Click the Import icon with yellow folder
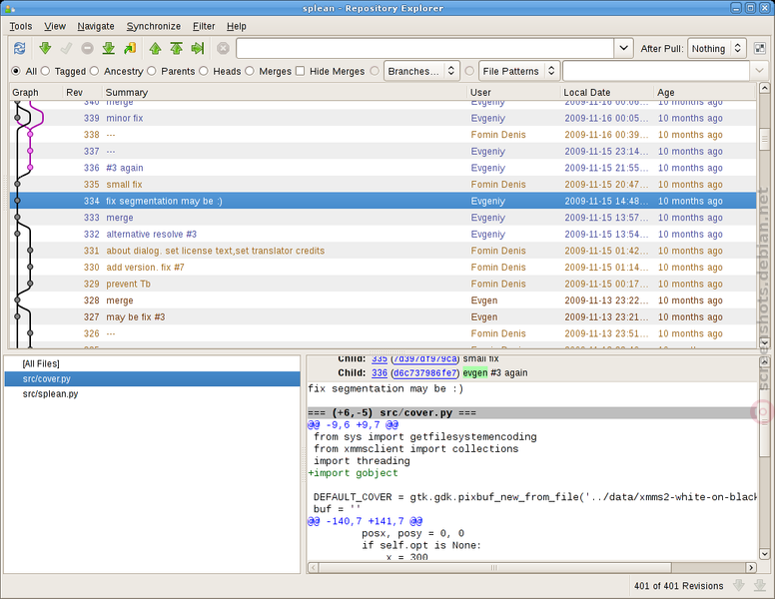The width and height of the screenshot is (775, 599). (130, 48)
